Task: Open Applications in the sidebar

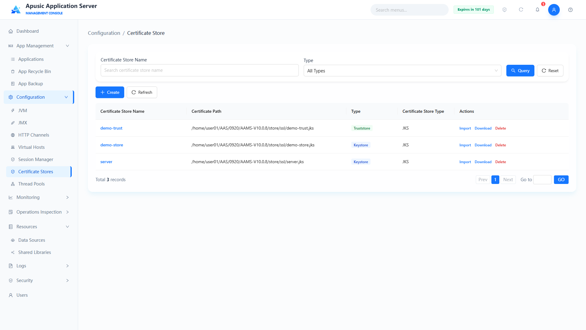Action: coord(39,59)
